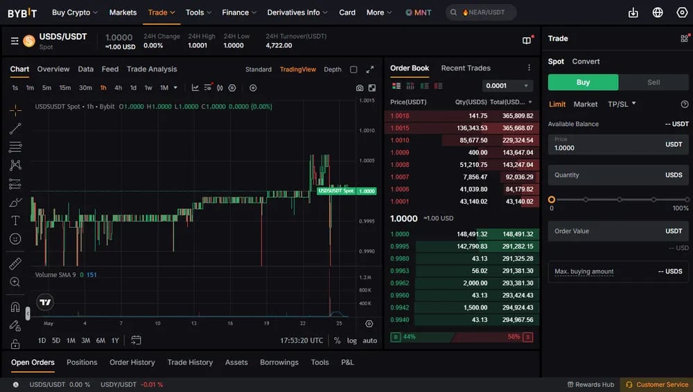Select the brush drawing tool

(15, 202)
